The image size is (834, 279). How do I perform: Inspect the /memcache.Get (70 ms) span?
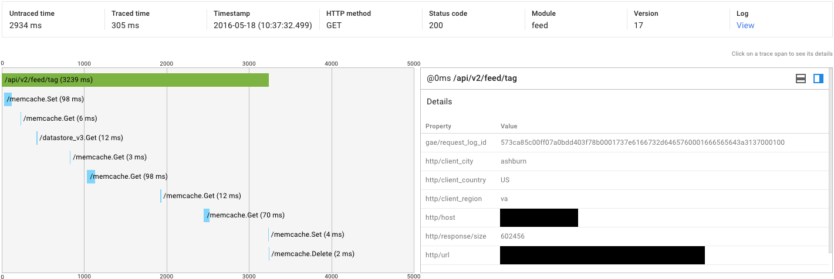click(x=207, y=215)
